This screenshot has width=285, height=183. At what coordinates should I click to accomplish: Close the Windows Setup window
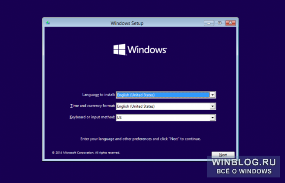point(230,23)
